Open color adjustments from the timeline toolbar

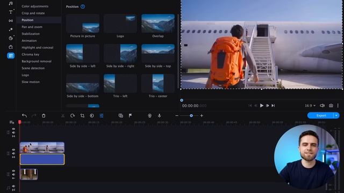click(x=92, y=116)
